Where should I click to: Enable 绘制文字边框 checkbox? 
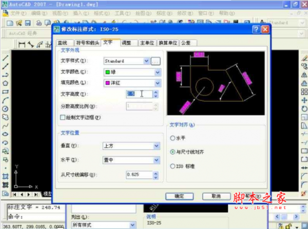(63, 117)
